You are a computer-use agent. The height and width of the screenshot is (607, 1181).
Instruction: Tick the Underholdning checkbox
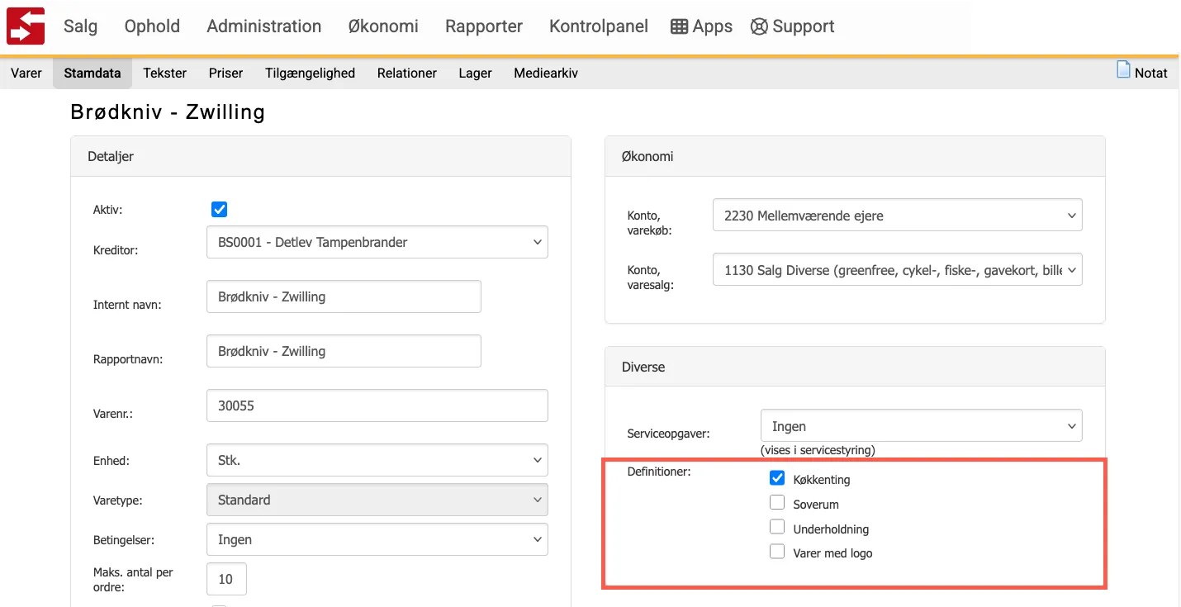click(776, 528)
